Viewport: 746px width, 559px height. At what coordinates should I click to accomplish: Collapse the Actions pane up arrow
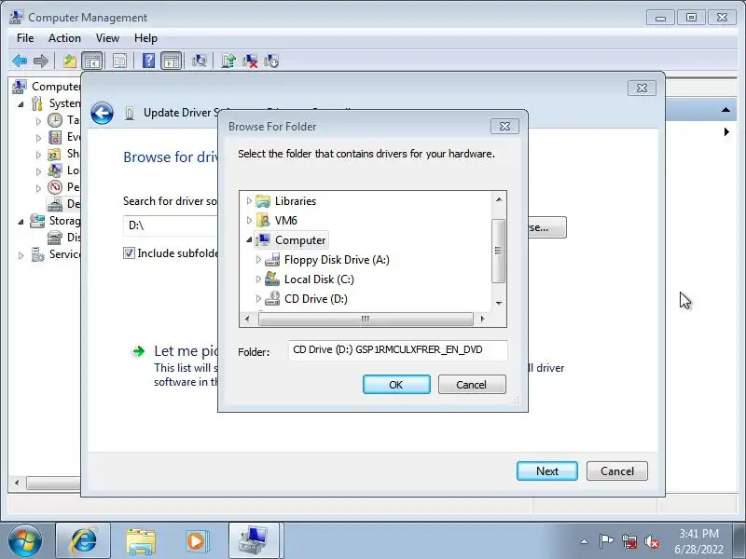pos(725,110)
